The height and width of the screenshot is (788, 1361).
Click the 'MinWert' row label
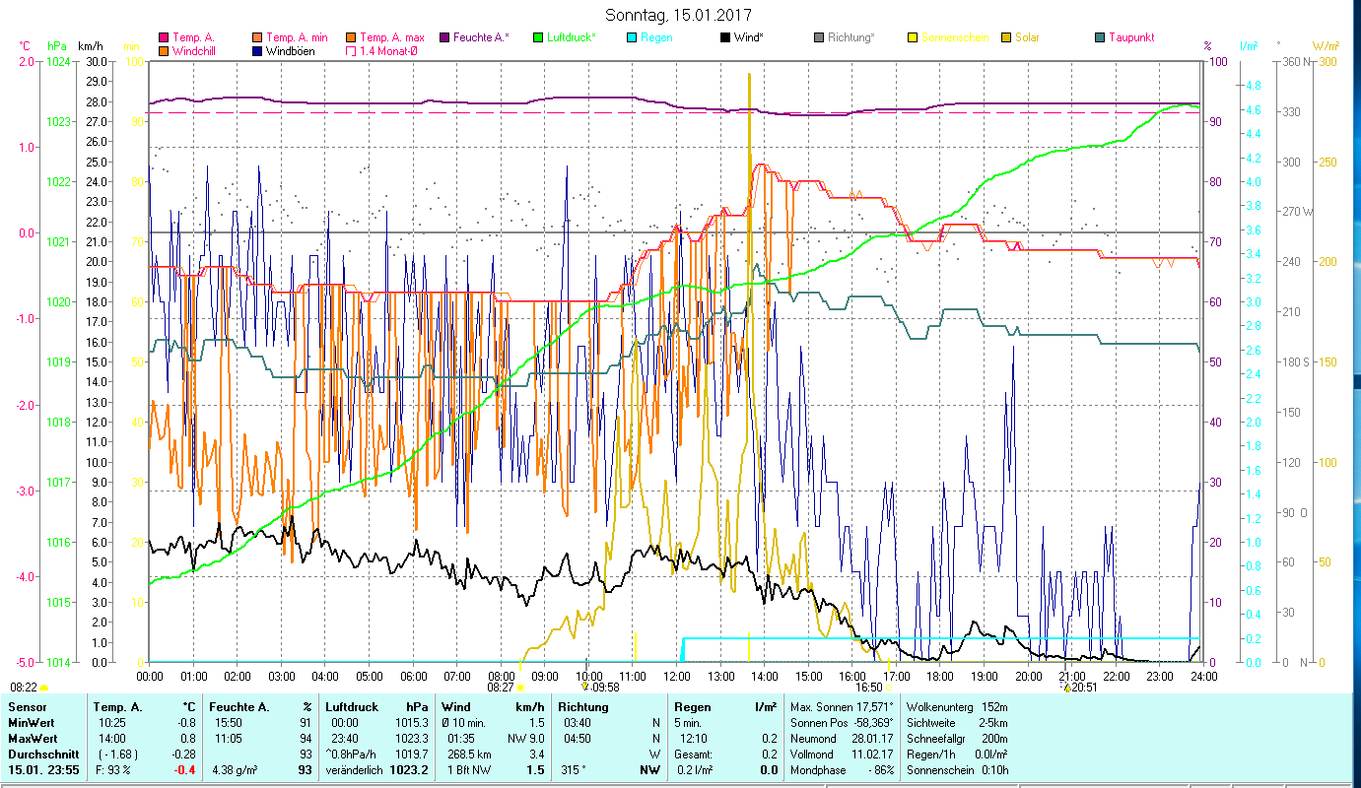click(x=30, y=723)
